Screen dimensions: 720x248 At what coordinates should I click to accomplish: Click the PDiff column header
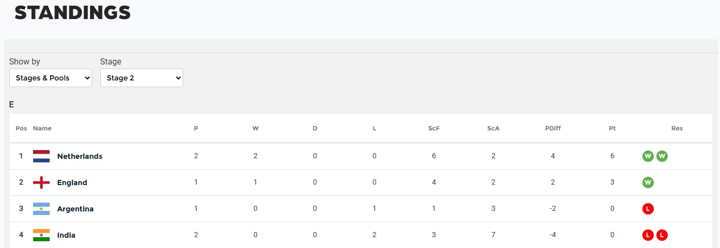pyautogui.click(x=553, y=128)
